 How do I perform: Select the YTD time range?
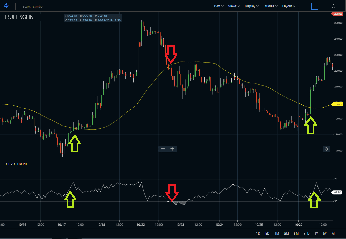(306, 233)
